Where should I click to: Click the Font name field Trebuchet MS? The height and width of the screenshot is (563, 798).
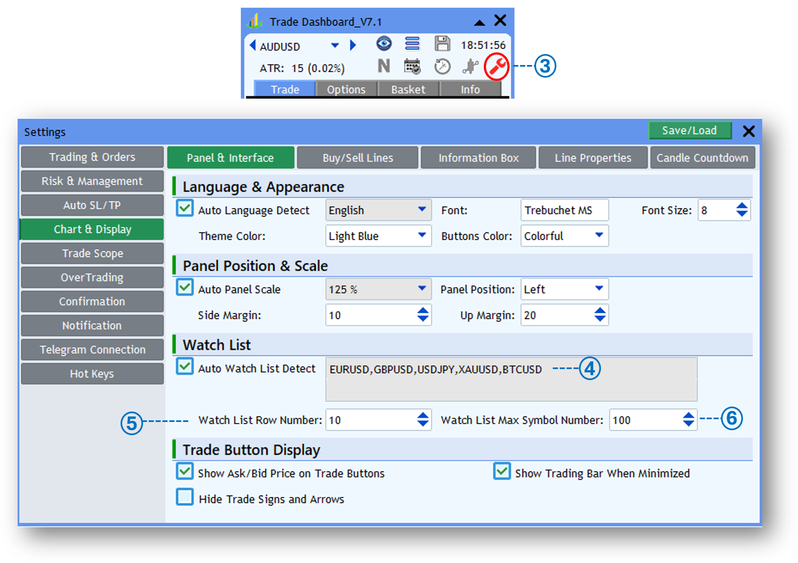(565, 210)
